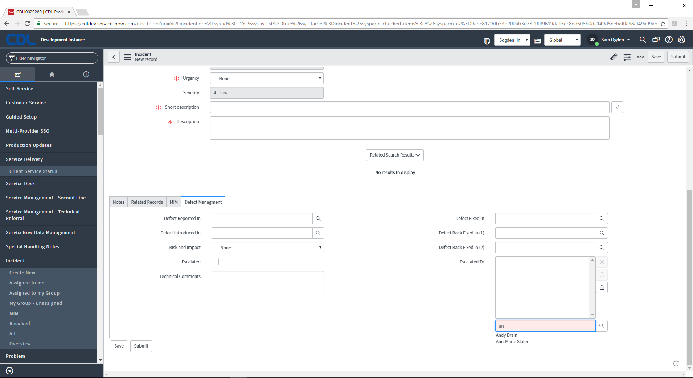Open the Urgency dropdown
693x378 pixels.
point(267,78)
